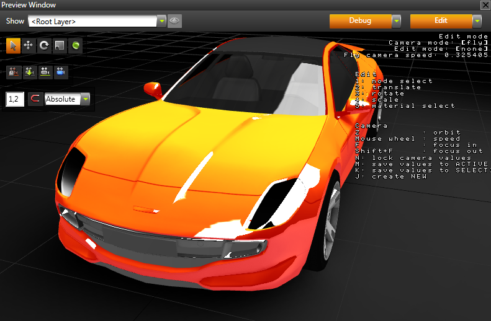The height and width of the screenshot is (321, 491).
Task: Open the Edit dropdown arrow
Action: click(477, 21)
